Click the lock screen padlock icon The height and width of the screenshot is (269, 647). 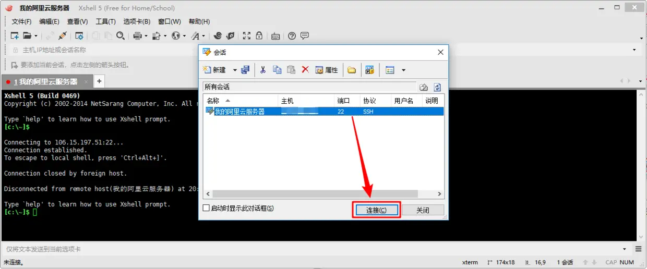(x=259, y=36)
